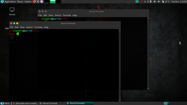Open the Wi-Fi network indicator
Image resolution: width=187 pixels, height=105 pixels.
[159, 2]
